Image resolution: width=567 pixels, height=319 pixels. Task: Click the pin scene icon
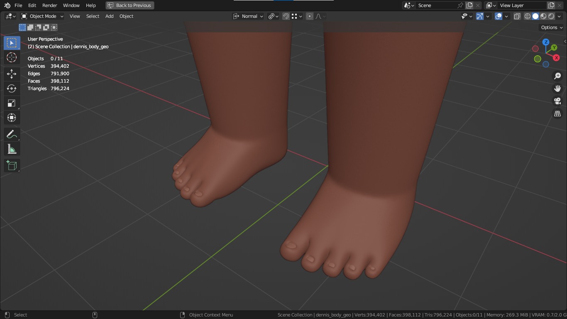(x=460, y=5)
